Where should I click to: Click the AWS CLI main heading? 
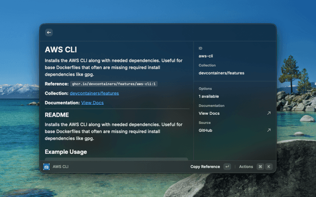tap(61, 50)
